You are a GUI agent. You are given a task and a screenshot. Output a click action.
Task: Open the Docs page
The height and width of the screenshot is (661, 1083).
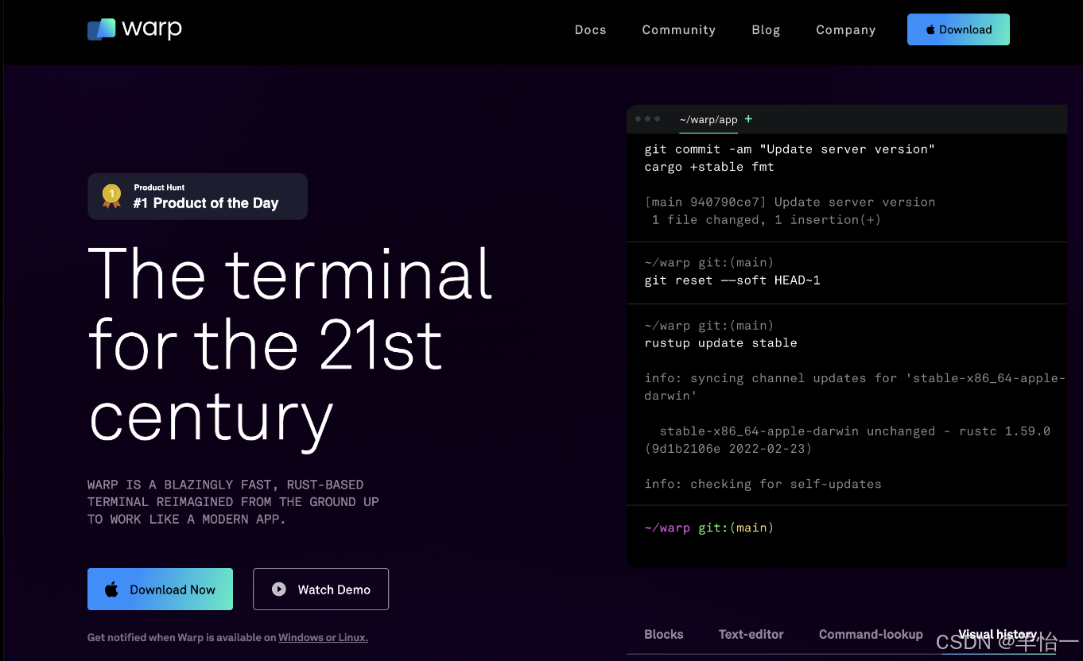[590, 30]
